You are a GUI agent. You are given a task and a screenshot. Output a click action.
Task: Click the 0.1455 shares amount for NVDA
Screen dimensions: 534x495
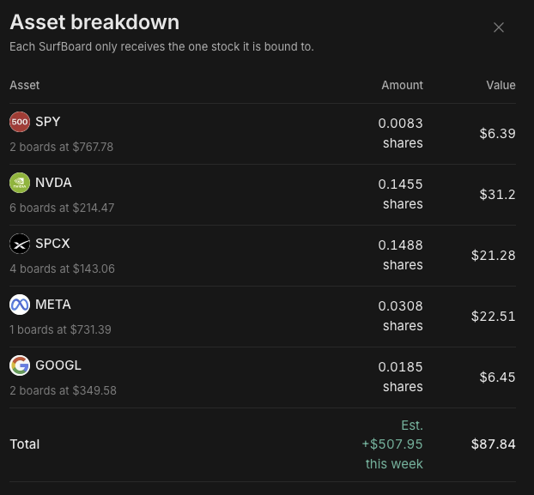tap(400, 194)
